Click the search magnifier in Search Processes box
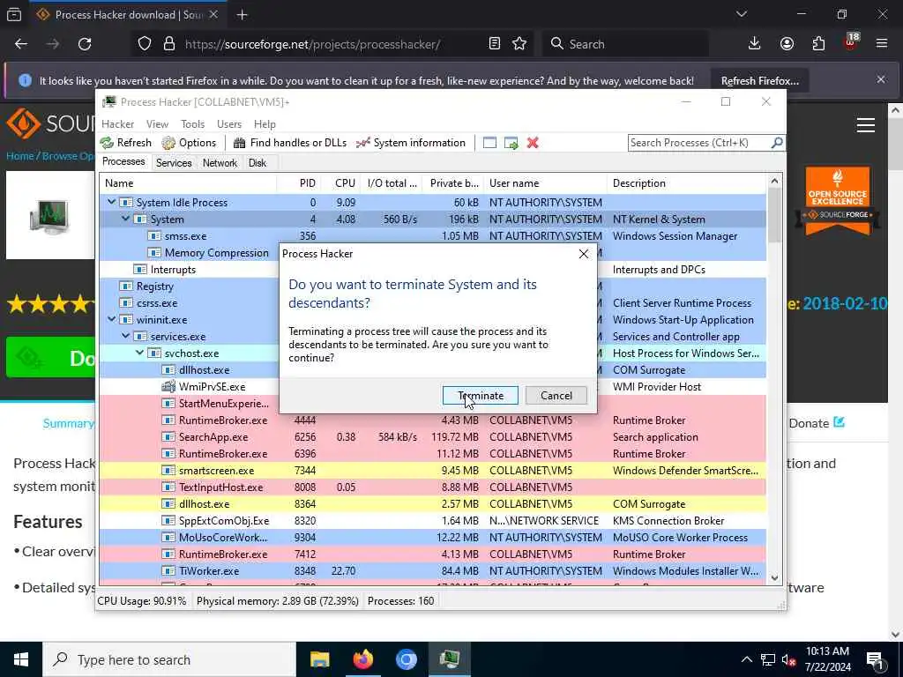 click(776, 142)
